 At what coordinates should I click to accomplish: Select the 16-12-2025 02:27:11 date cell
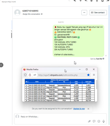point(37,87)
